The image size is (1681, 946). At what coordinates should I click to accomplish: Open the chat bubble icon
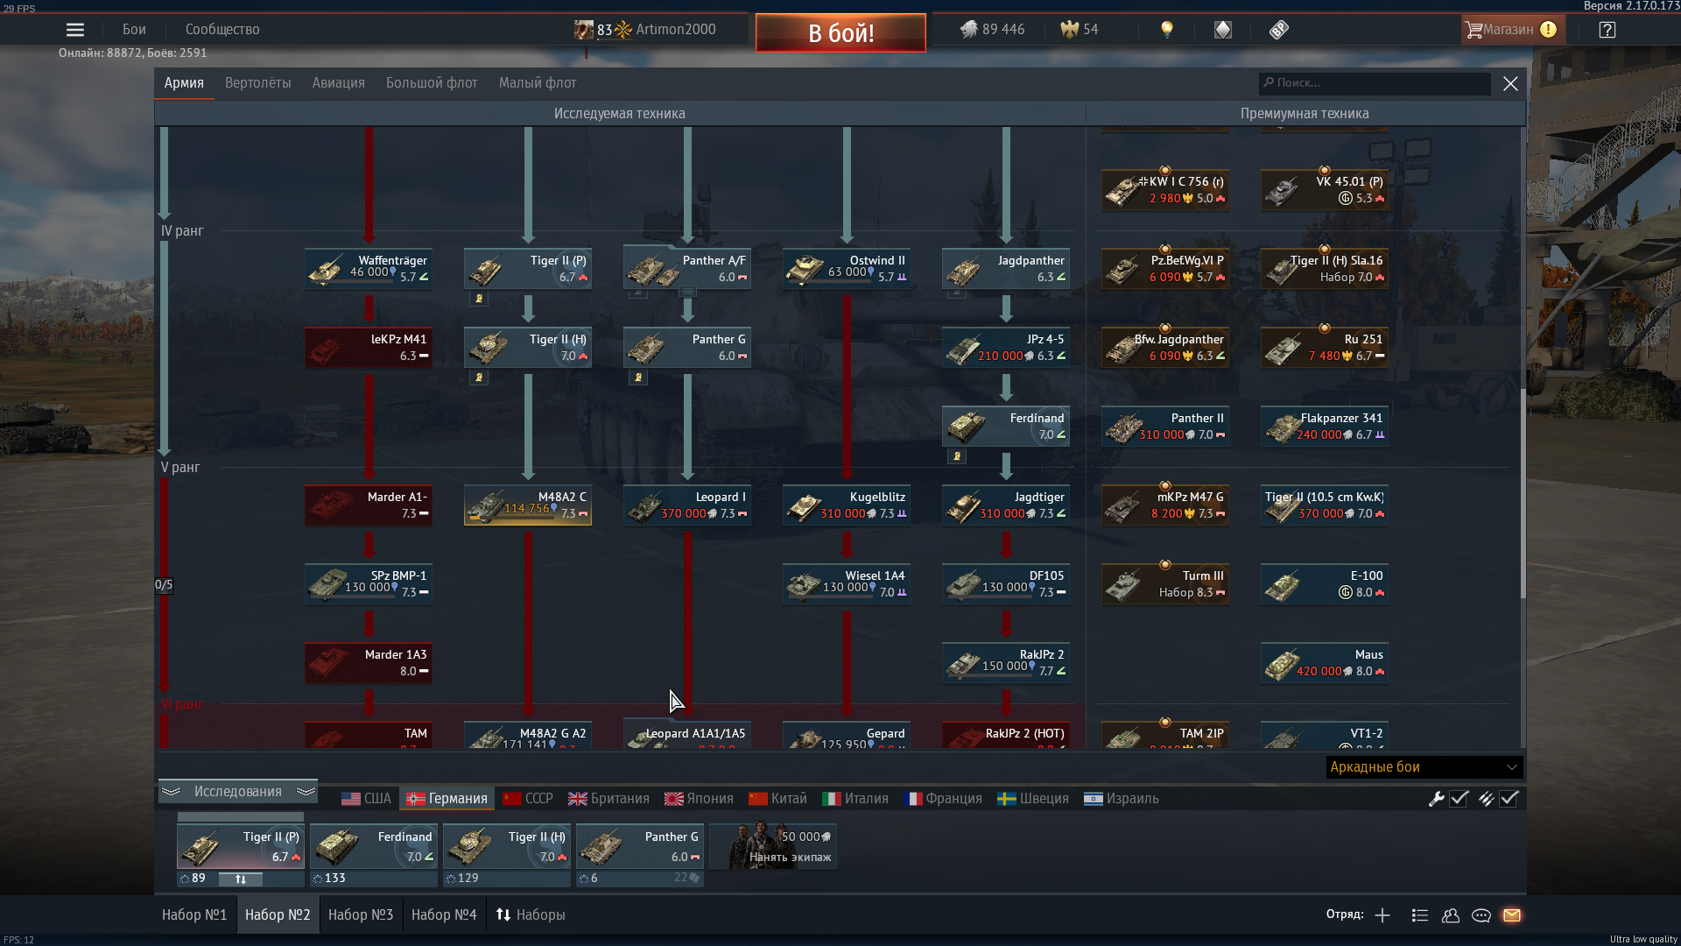point(1481,915)
